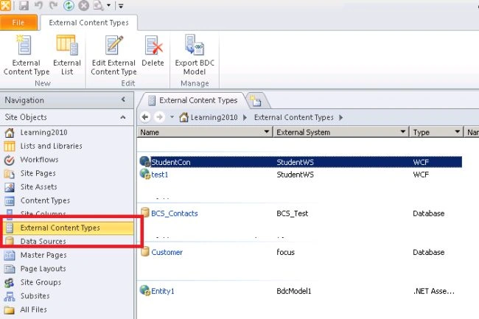Click the Lists and Libraries icon
This screenshot has width=479, height=319.
tap(9, 146)
